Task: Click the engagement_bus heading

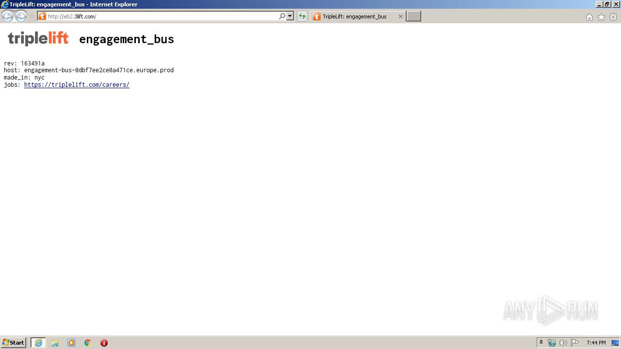Action: 127,39
